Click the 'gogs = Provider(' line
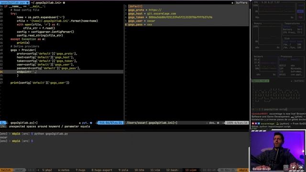Screen dimensions: 306x172 click(23, 50)
